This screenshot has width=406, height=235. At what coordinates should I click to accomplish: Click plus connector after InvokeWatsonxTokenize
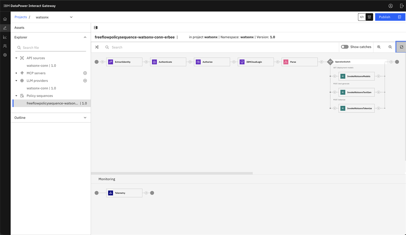(x=379, y=108)
